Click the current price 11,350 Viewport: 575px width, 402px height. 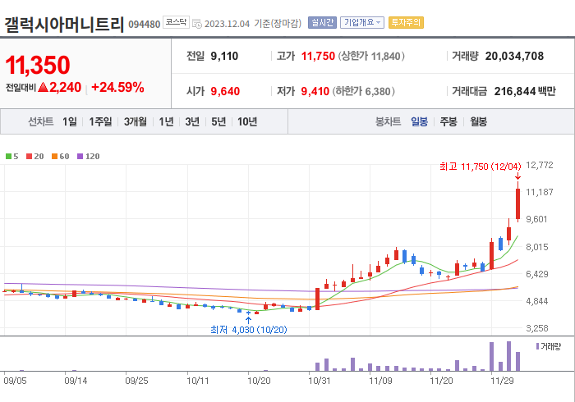coord(38,65)
